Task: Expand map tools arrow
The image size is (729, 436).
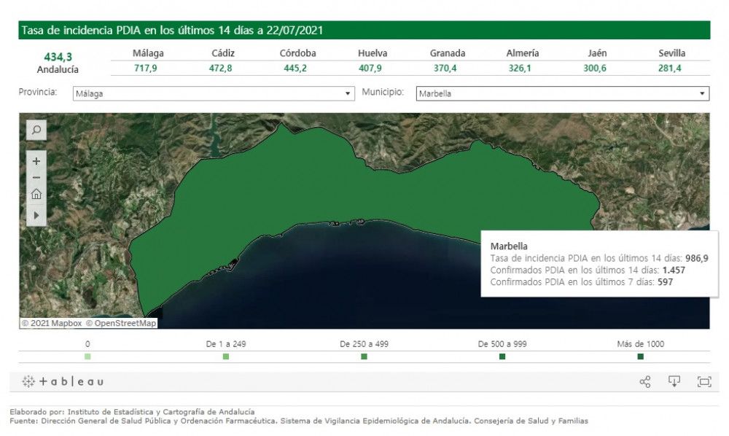Action: (x=36, y=215)
